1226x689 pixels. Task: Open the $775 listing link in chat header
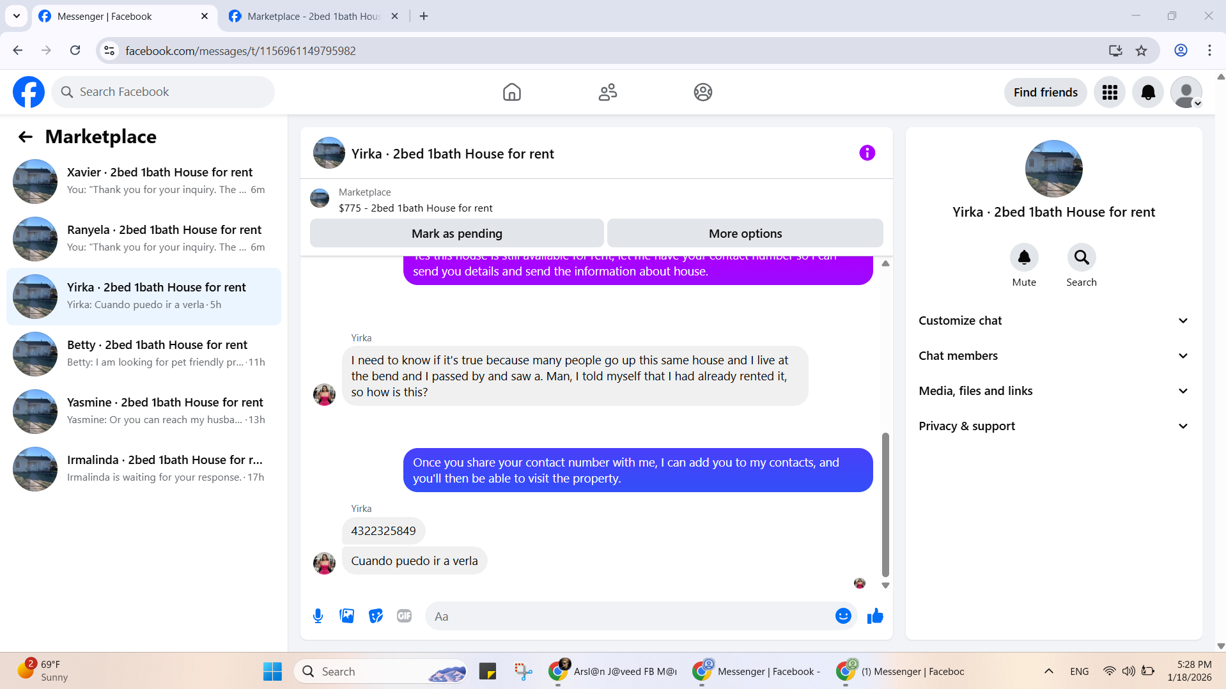(415, 208)
